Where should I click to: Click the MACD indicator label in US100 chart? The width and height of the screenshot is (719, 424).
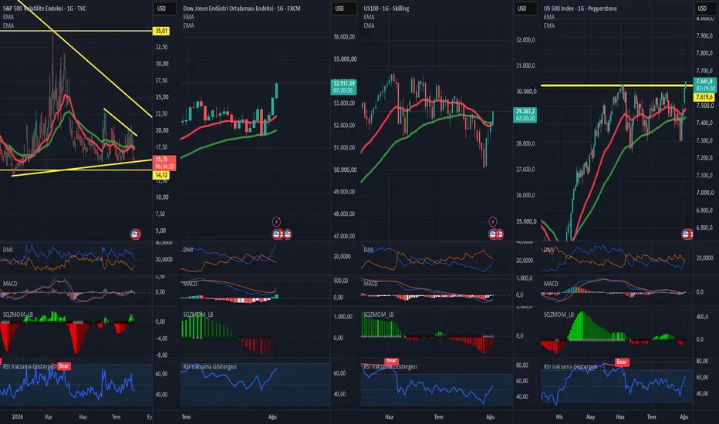click(371, 284)
